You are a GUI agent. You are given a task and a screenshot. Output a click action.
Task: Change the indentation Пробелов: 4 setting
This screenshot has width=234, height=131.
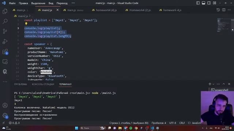[x=159, y=123]
